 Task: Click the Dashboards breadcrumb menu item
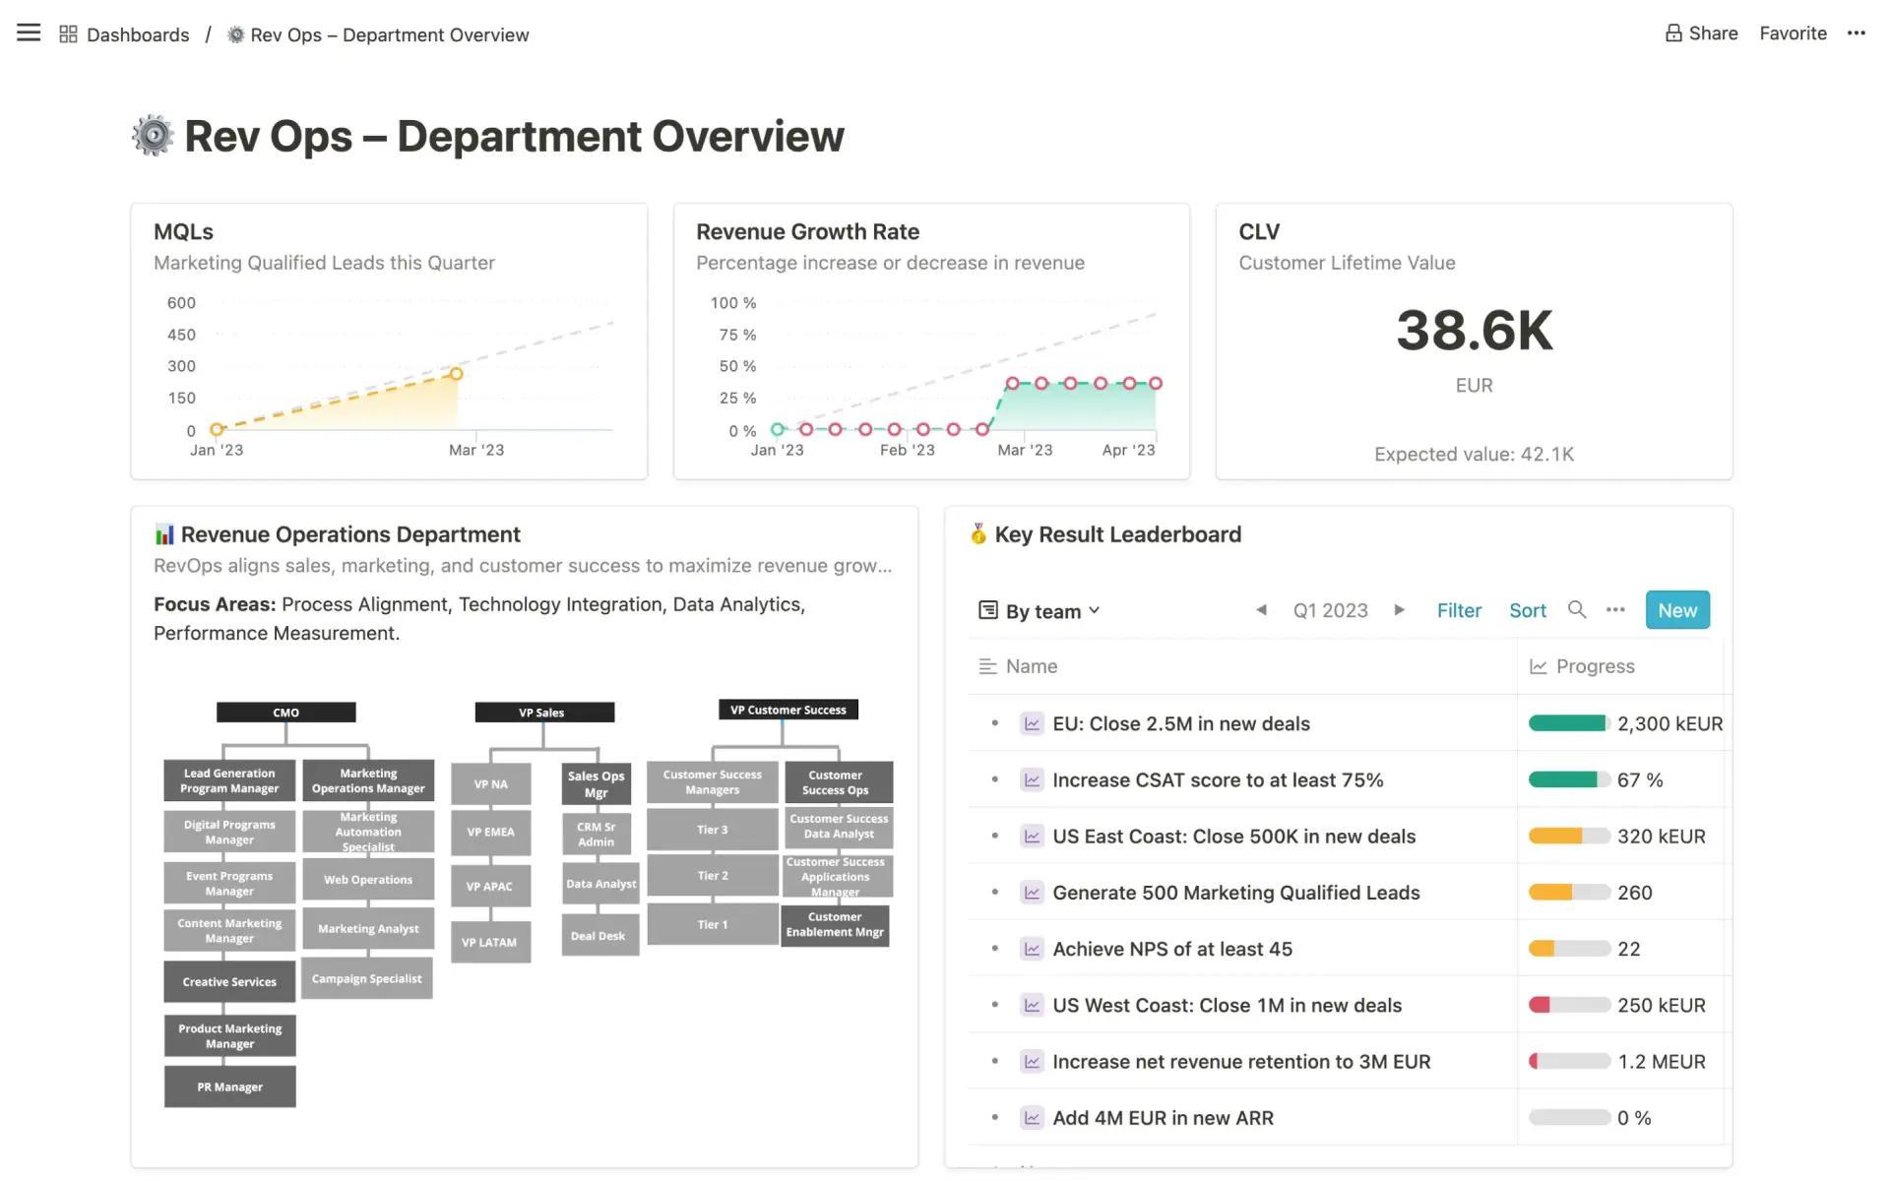138,32
